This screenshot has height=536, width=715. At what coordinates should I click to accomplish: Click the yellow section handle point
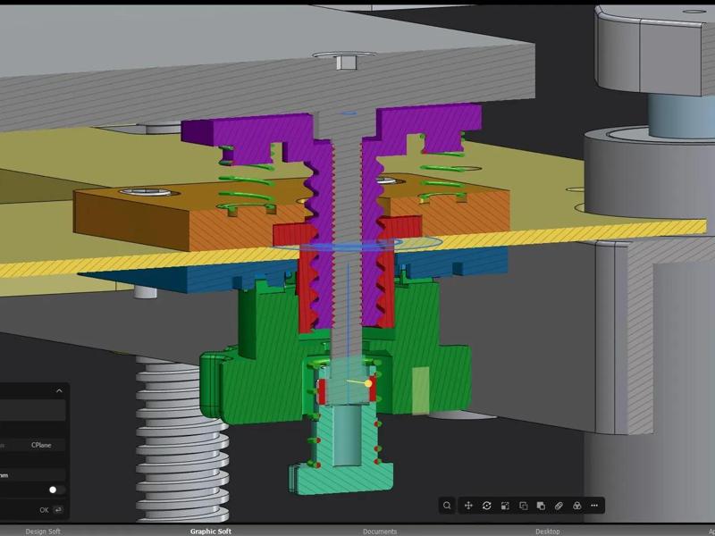[x=368, y=384]
